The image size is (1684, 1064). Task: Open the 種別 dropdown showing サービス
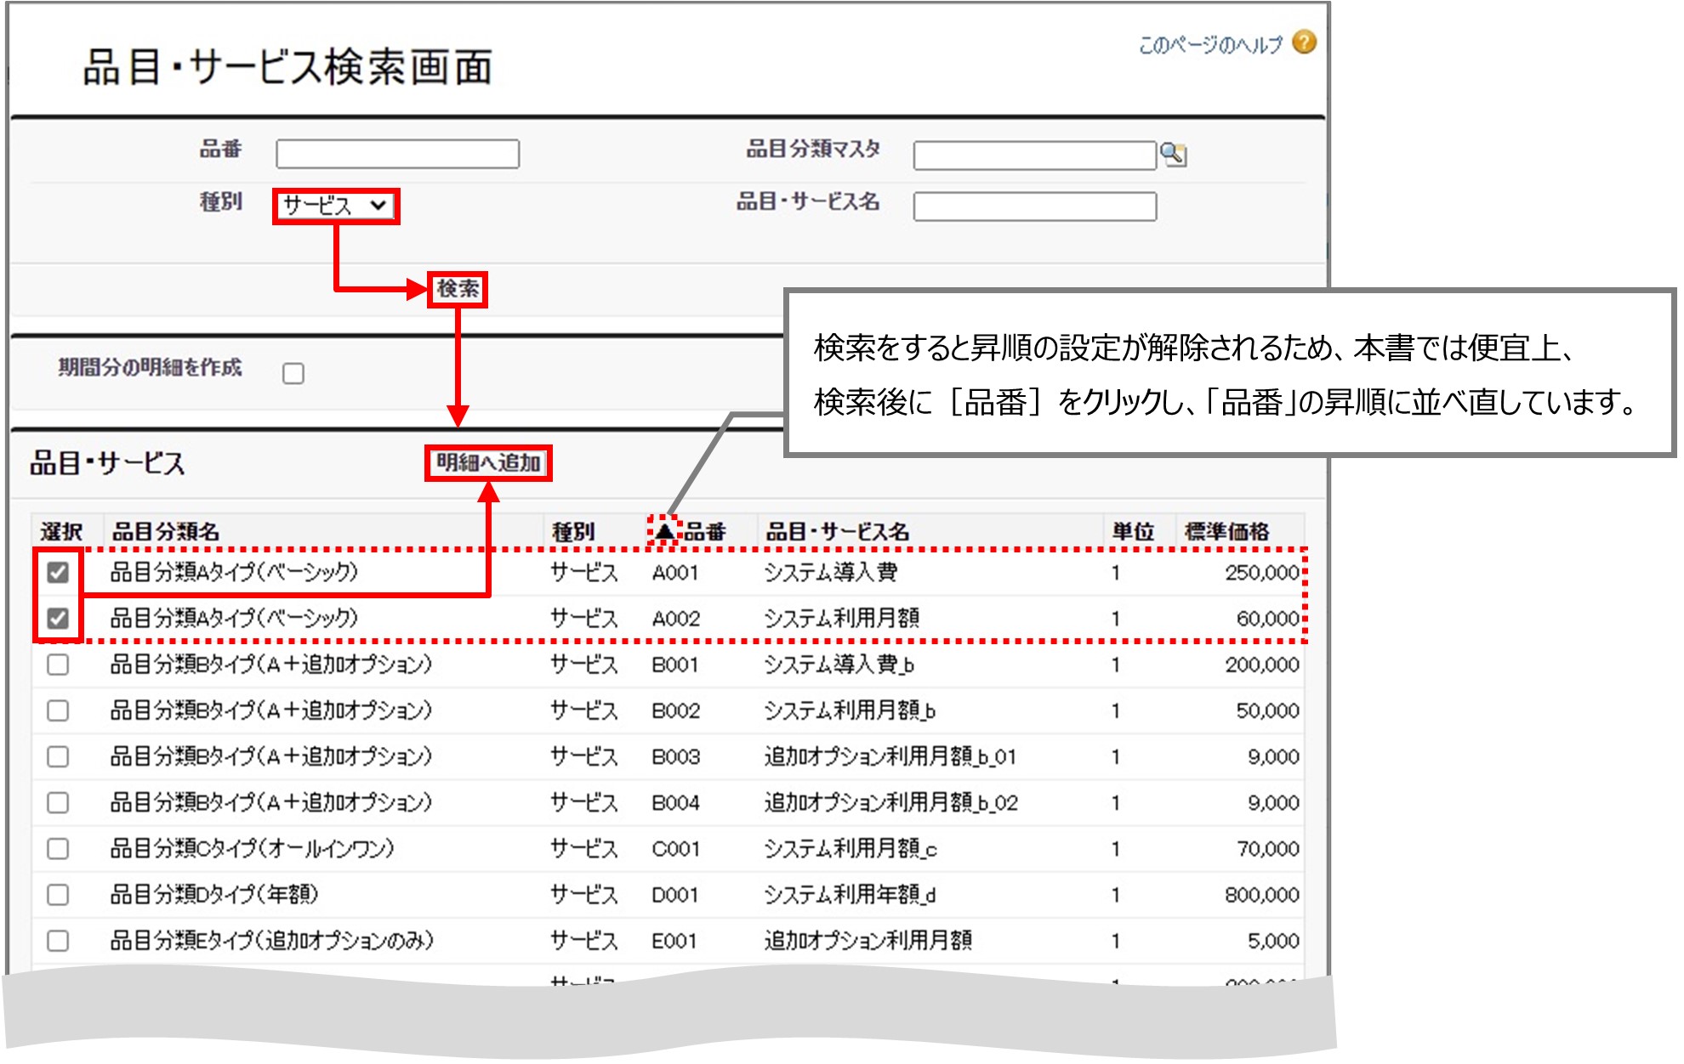tap(336, 206)
